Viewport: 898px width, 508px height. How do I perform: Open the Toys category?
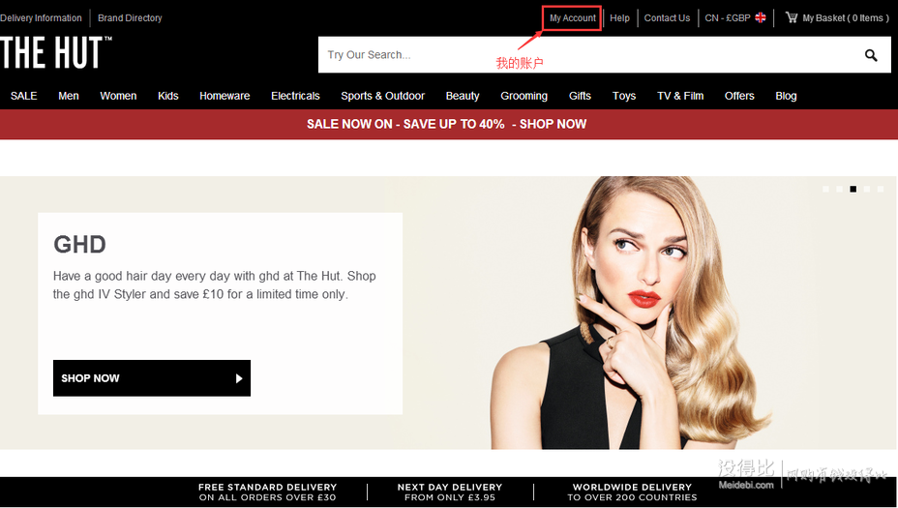(624, 96)
